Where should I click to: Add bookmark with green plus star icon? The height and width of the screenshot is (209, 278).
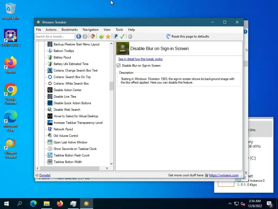coord(102,37)
